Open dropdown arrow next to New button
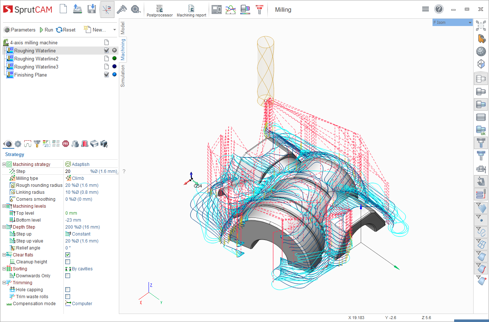Image resolution: width=489 pixels, height=322 pixels. pyautogui.click(x=114, y=30)
